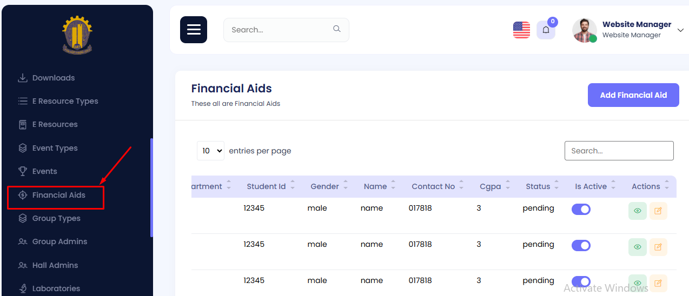689x296 pixels.
Task: Click the table Search input field
Action: tap(619, 151)
